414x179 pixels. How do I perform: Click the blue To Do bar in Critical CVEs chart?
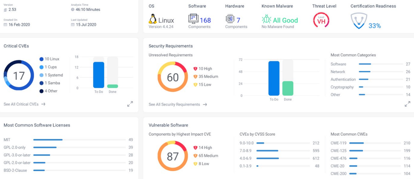coord(99,75)
